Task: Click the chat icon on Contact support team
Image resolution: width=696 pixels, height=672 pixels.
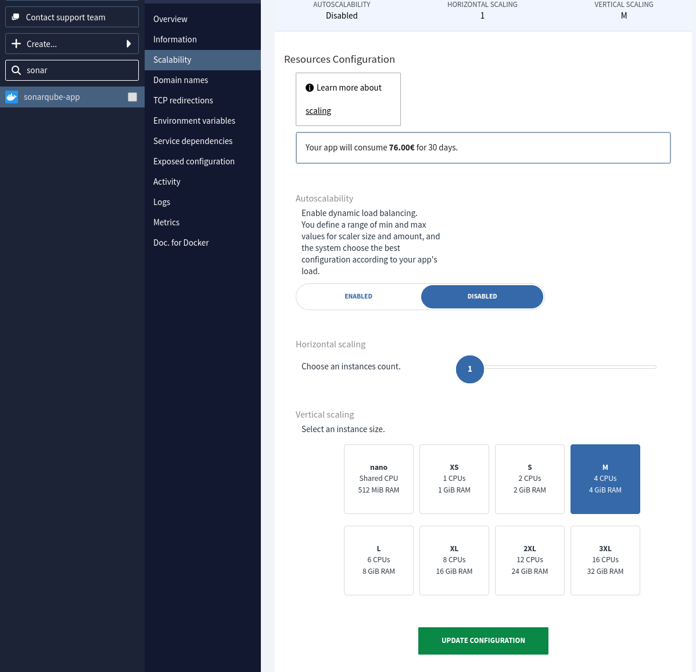Action: [x=16, y=17]
